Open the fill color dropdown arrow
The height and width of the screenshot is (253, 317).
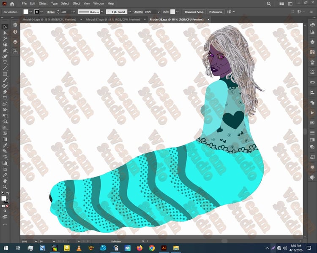(x=30, y=12)
